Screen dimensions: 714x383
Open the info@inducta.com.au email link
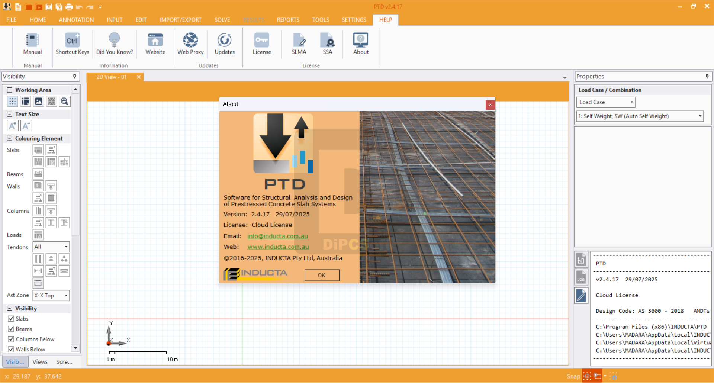click(277, 236)
